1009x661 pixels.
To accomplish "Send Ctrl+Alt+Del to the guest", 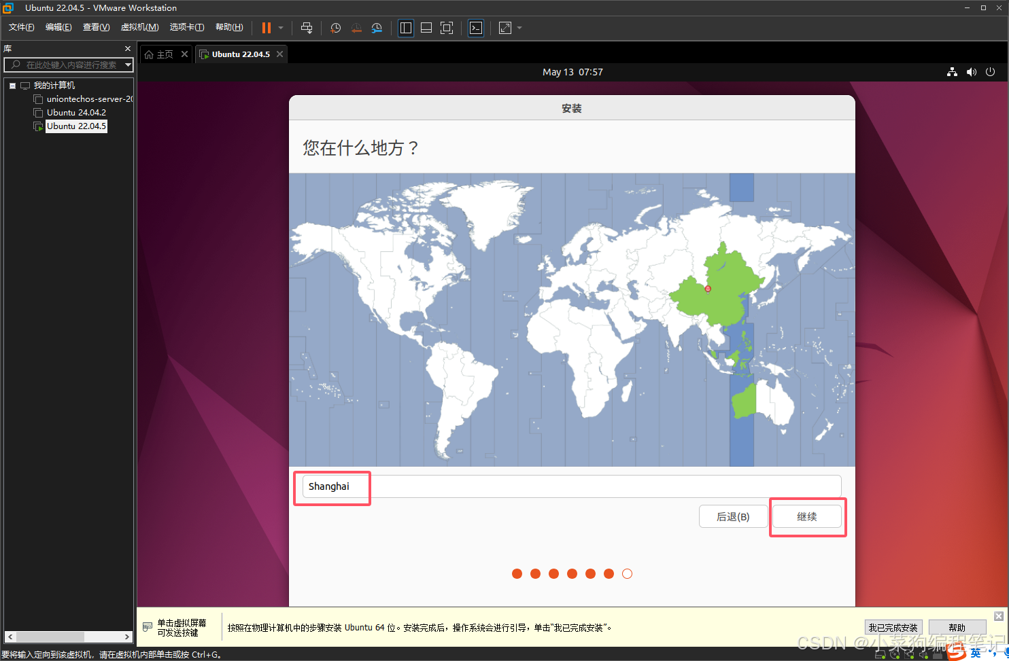I will point(307,28).
